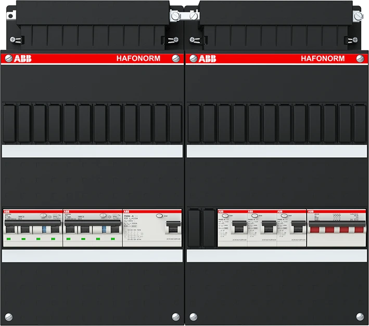Click the screw at the right end of the right red header
The height and width of the screenshot is (326, 369).
(x=359, y=59)
